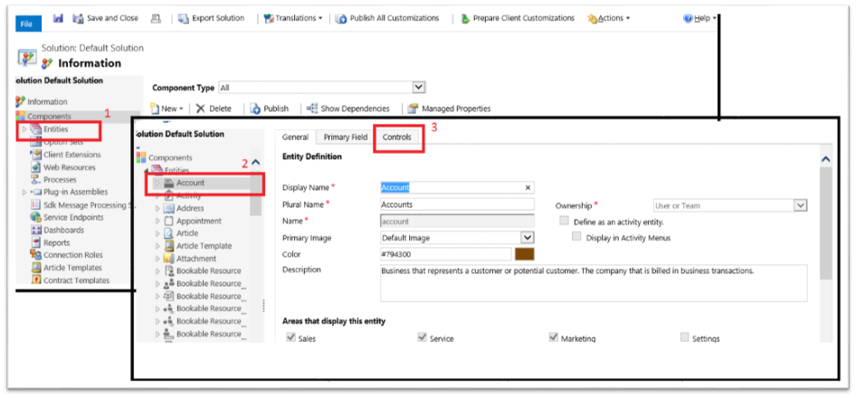Click Prepare Client Customizations button

[516, 18]
